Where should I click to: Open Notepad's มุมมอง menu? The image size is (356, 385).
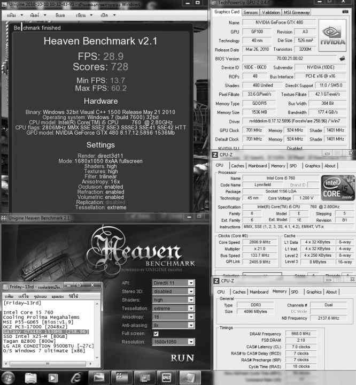click(x=57, y=296)
